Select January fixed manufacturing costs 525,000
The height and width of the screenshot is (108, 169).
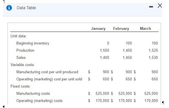click(102, 94)
